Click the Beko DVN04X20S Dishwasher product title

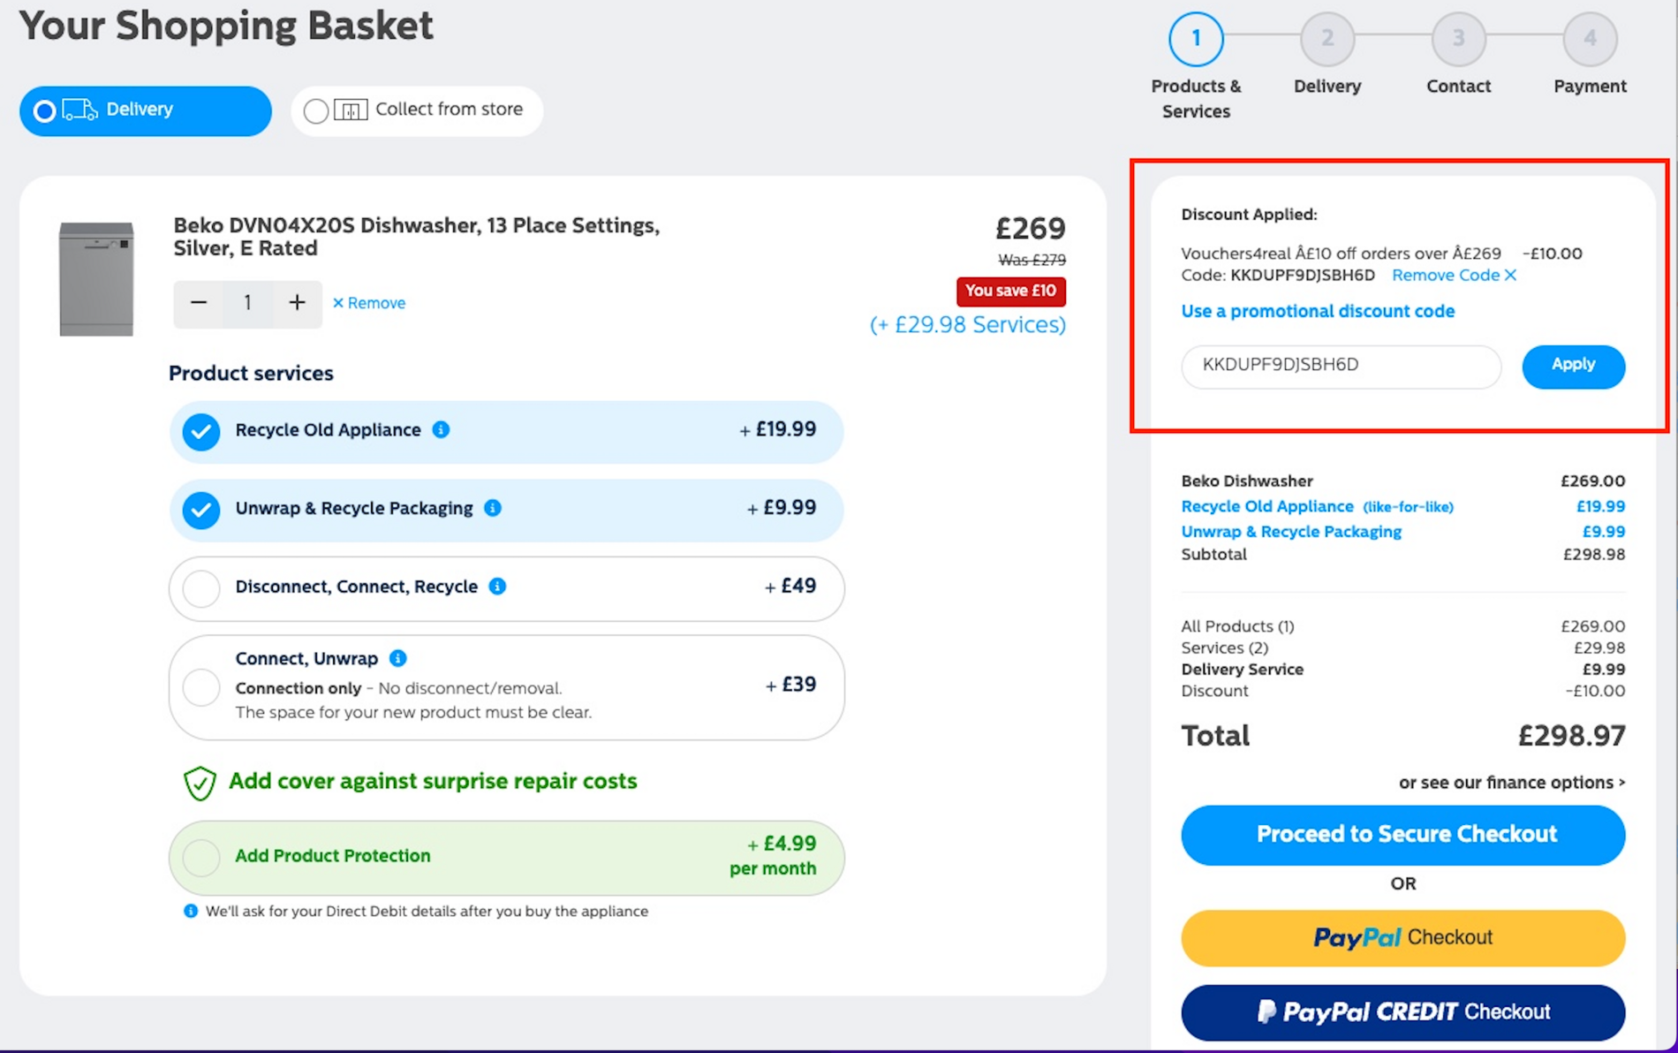click(416, 237)
